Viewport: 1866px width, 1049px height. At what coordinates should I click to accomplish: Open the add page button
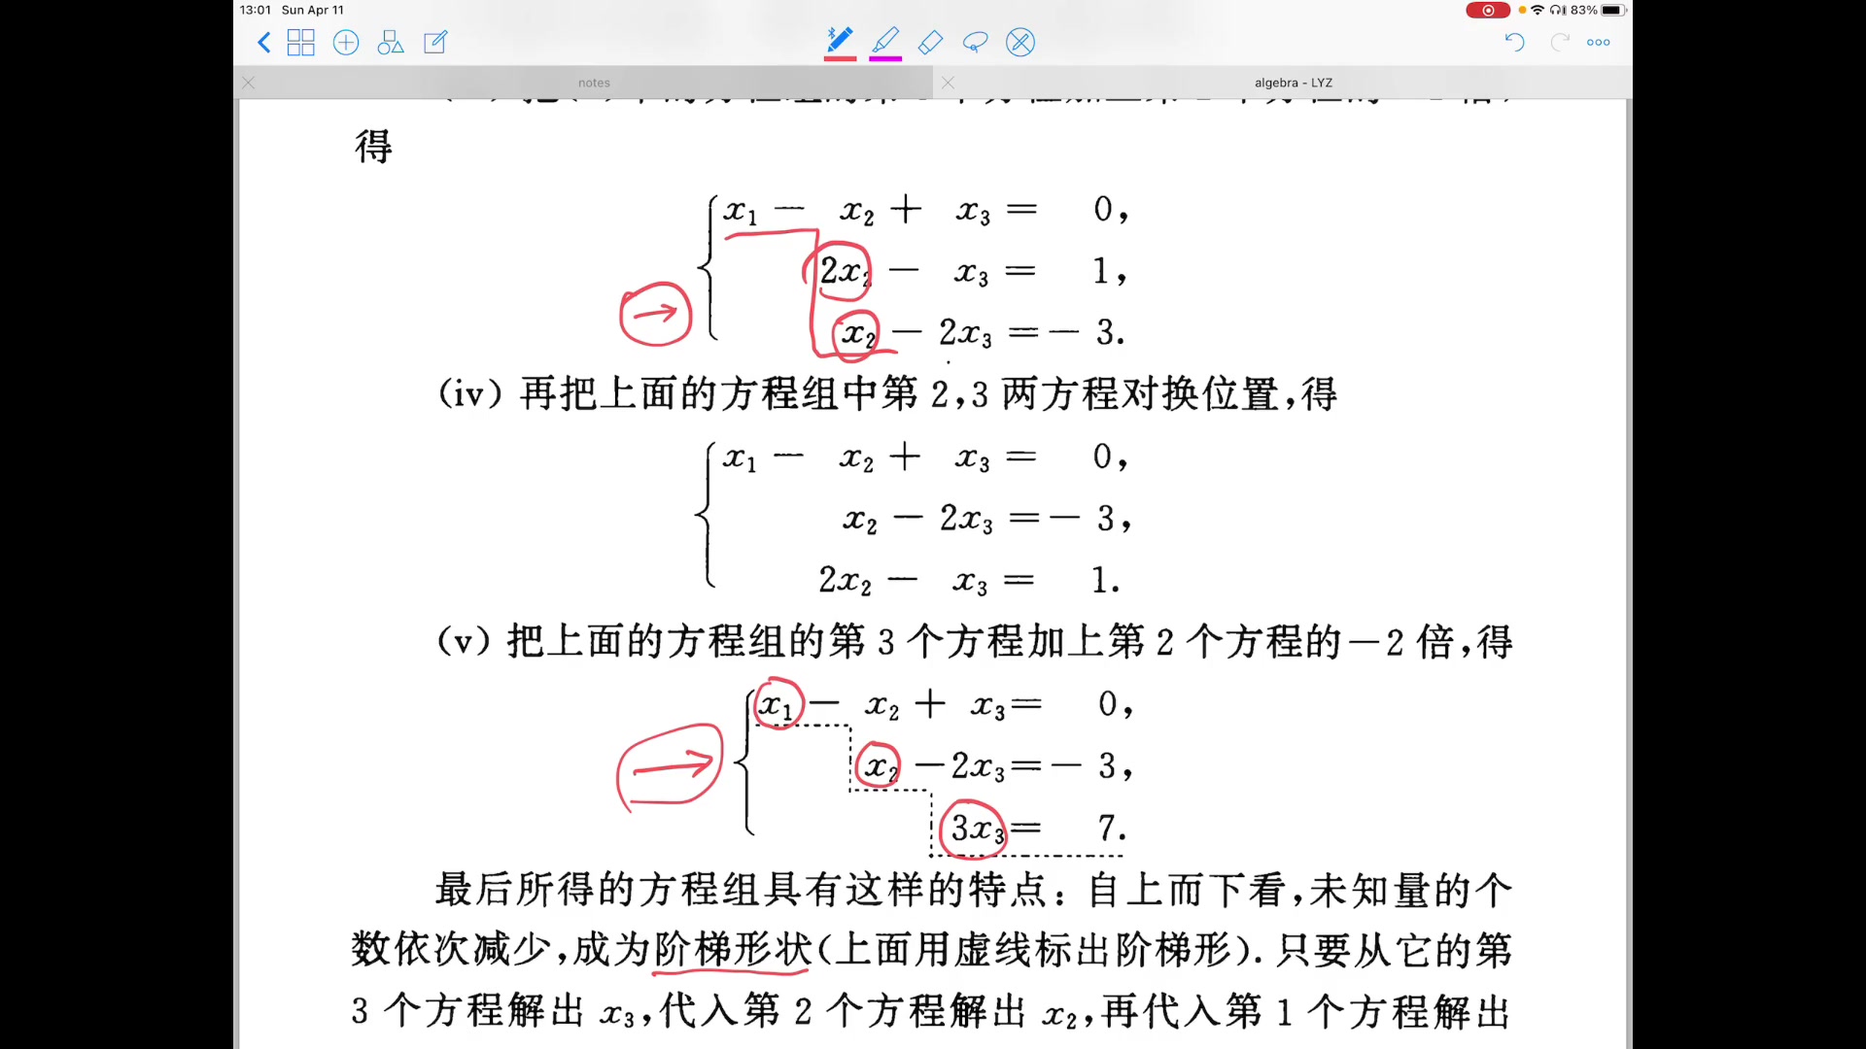coord(346,43)
